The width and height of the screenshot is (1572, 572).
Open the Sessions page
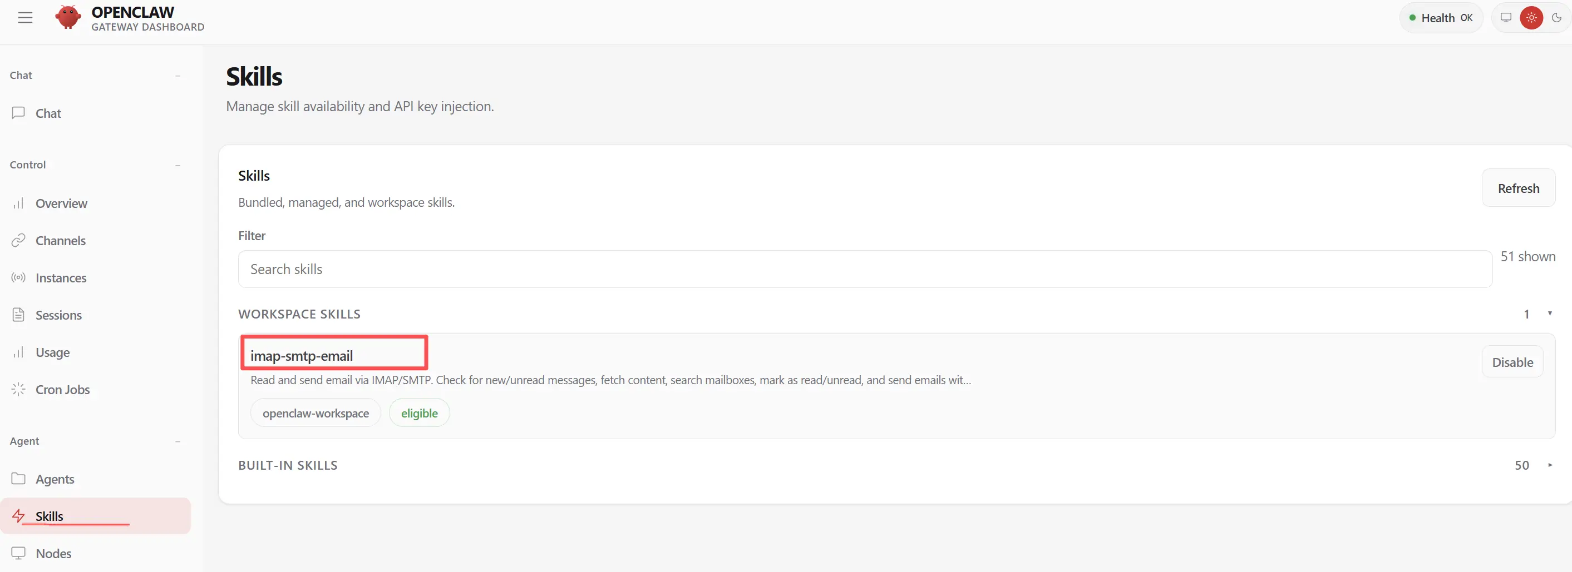coord(58,315)
